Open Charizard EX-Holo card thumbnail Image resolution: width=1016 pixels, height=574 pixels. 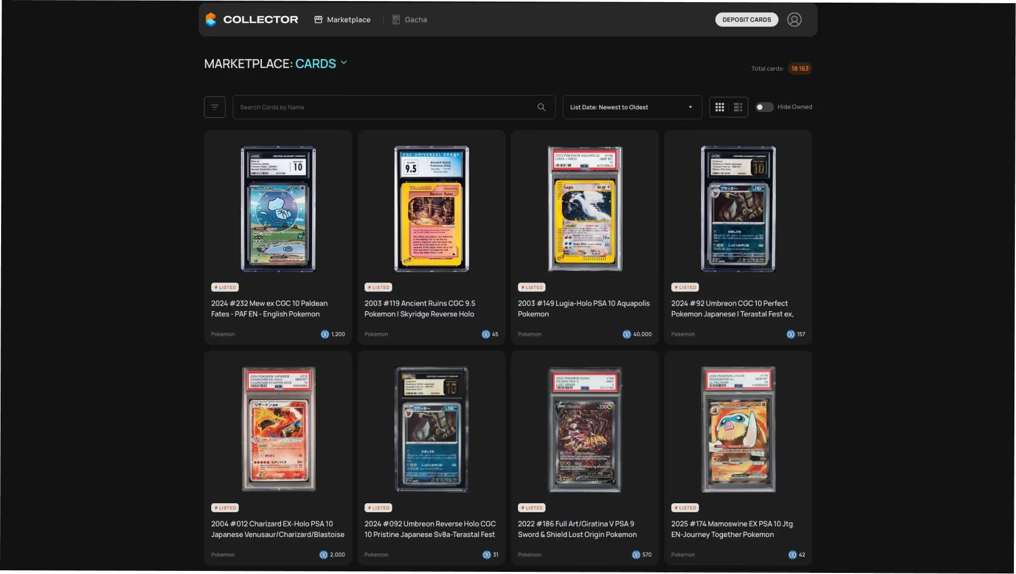[278, 429]
